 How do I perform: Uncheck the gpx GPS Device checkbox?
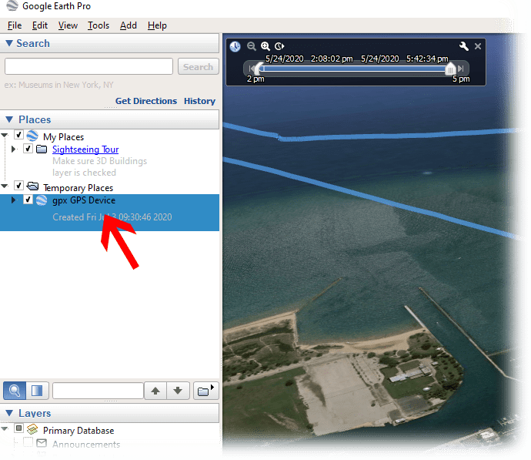[28, 200]
